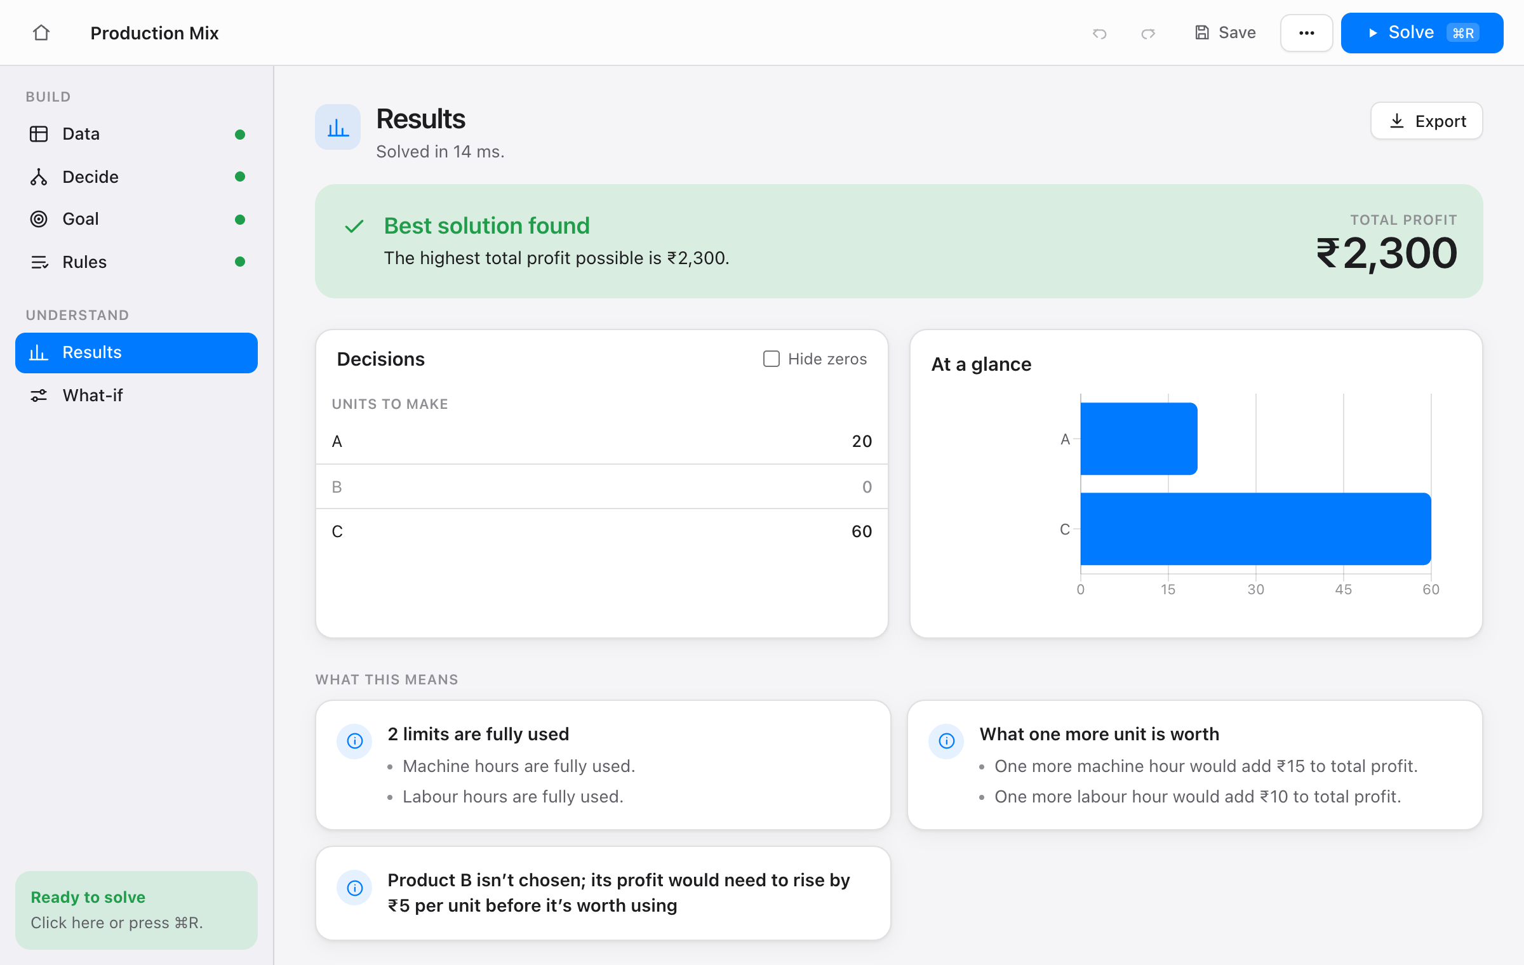Screen dimensions: 1524x965
Task: Enable the Hide zeros checkbox
Action: 771,359
